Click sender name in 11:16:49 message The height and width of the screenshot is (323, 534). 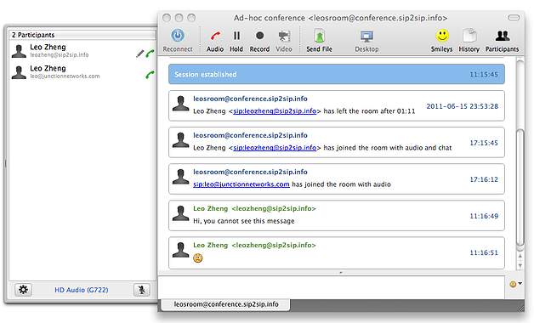click(x=254, y=208)
